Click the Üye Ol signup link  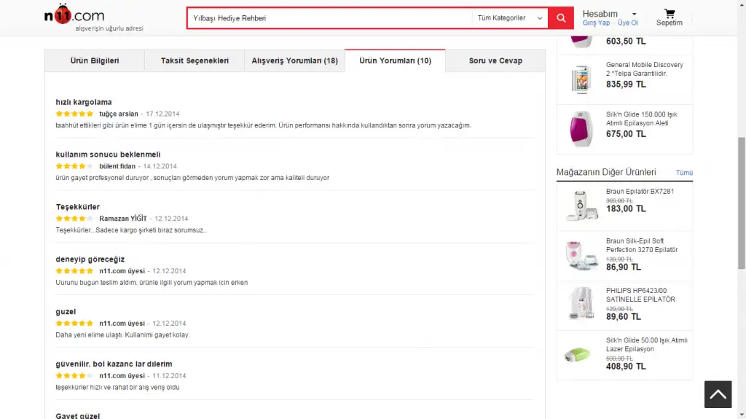click(x=628, y=23)
